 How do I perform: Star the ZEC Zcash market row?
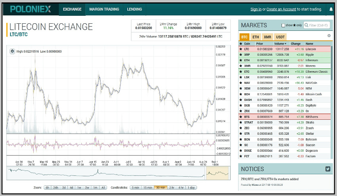point(241,128)
